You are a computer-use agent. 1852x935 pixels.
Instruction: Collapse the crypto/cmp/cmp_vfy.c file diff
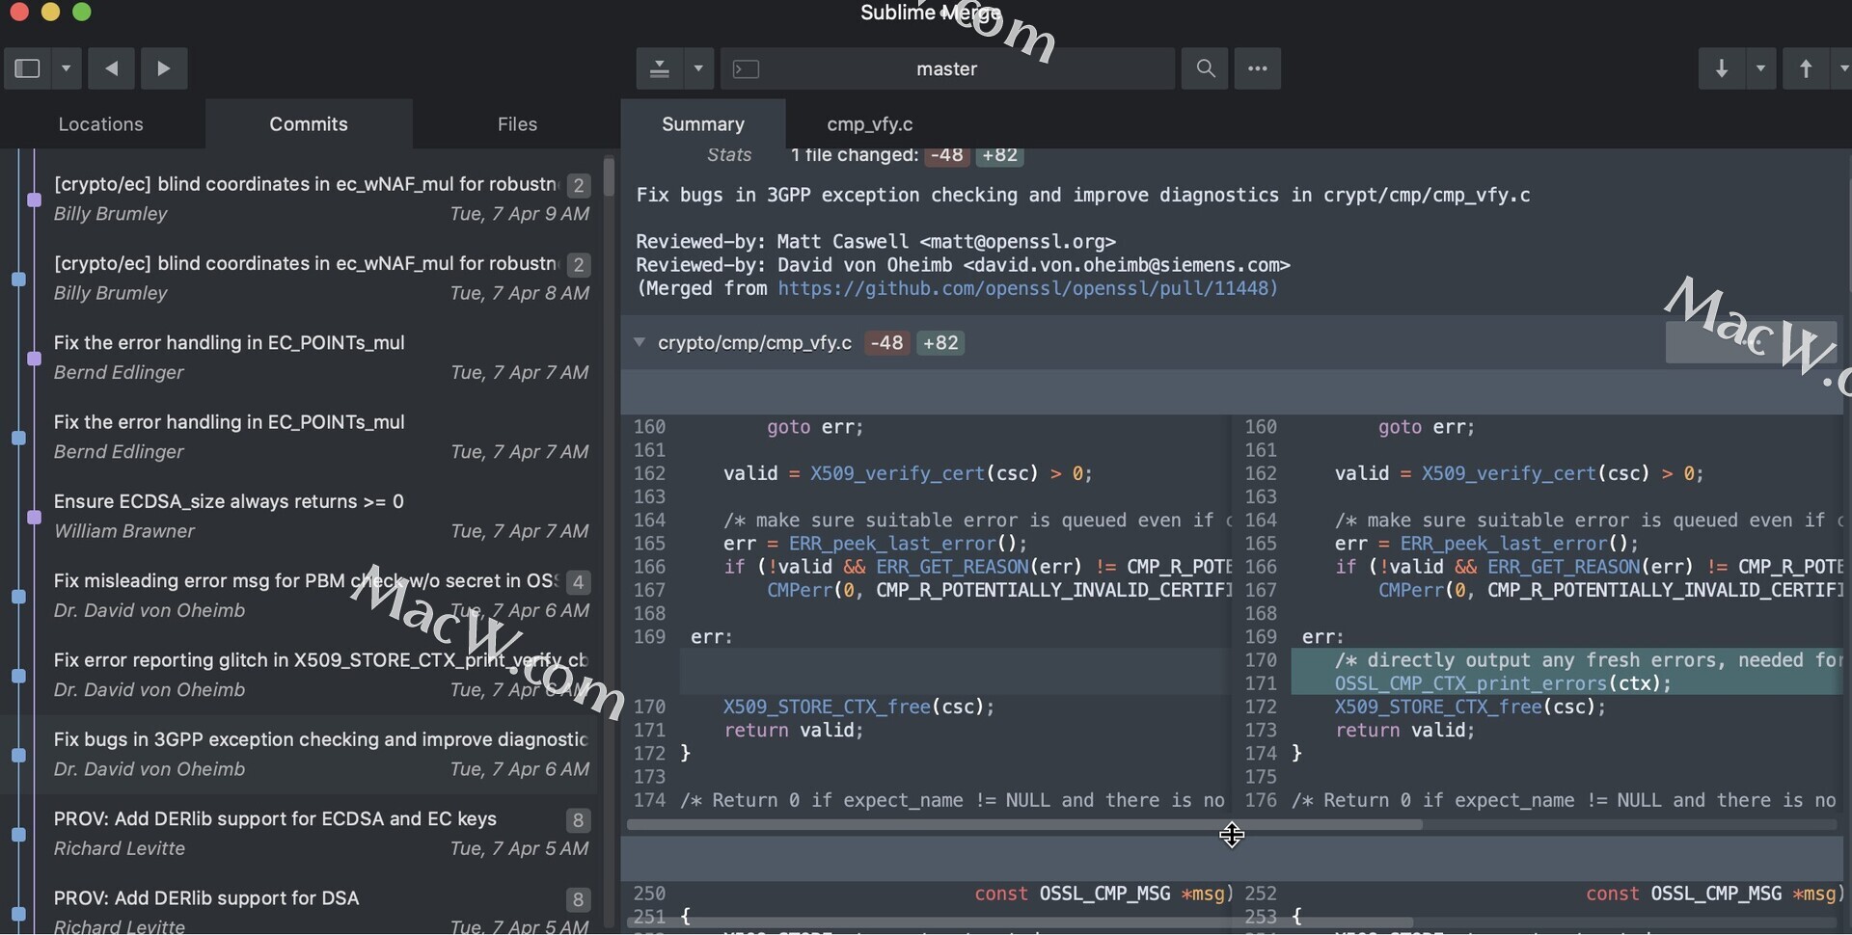point(640,342)
